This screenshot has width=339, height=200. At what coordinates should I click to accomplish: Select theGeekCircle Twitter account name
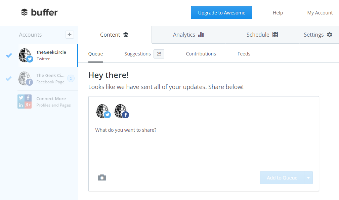coord(51,52)
